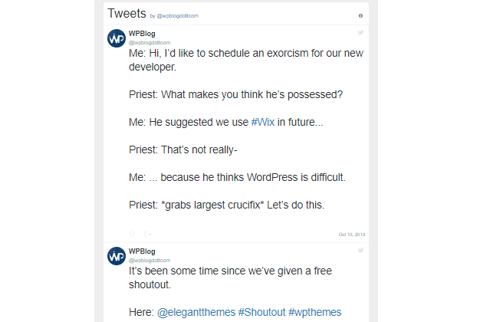The height and width of the screenshot is (322, 480).
Task: Open the #Wix hashtag link
Action: pyautogui.click(x=263, y=122)
